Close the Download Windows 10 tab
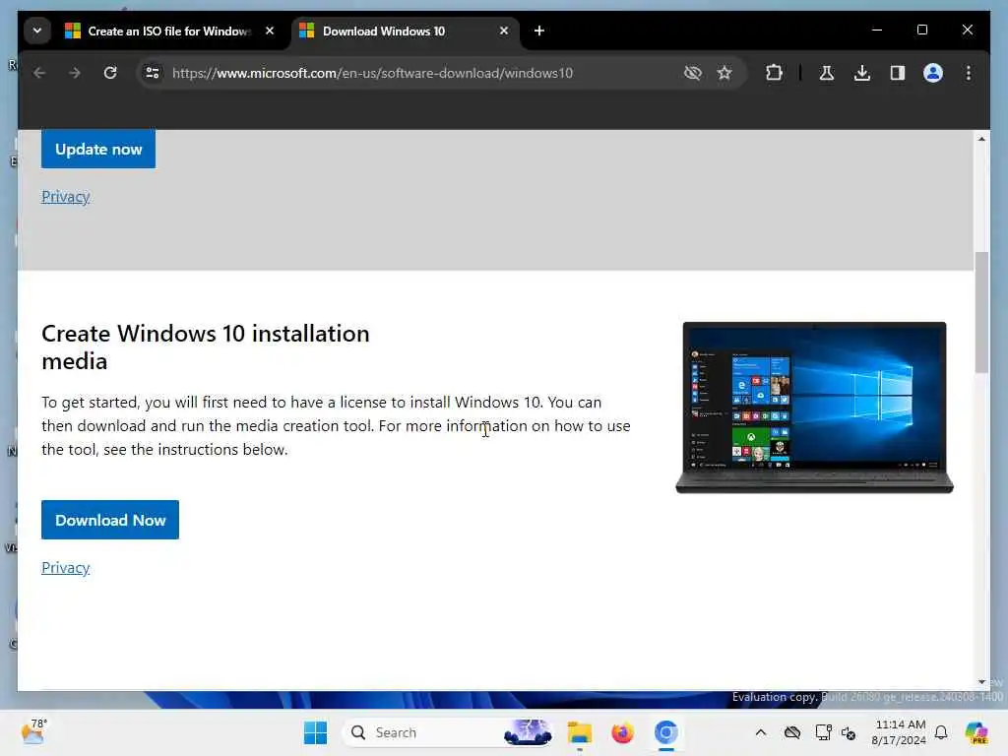Screen dimensions: 1008x756 (x=504, y=31)
